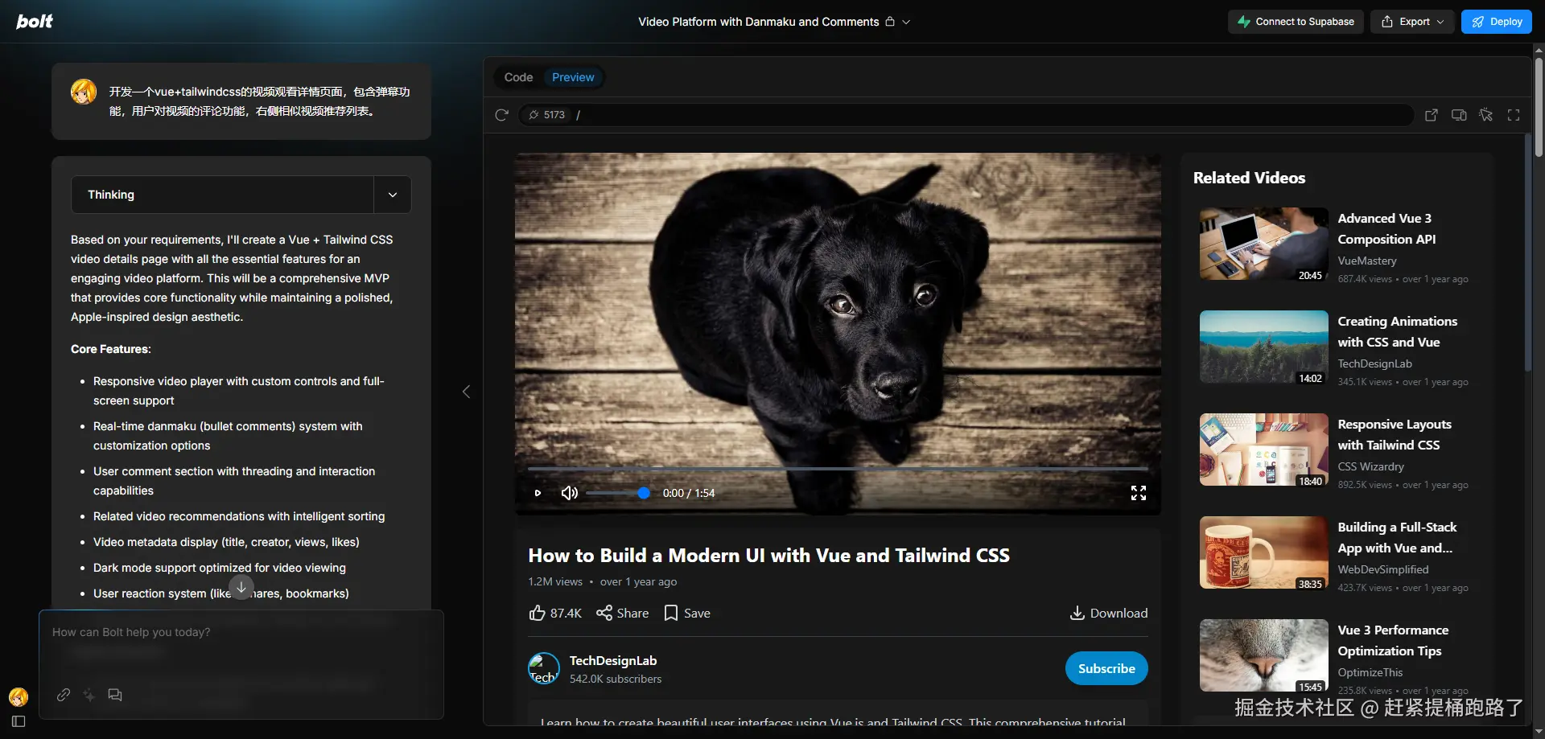Like the video with thumbs-up icon
1545x739 pixels.
pyautogui.click(x=538, y=614)
